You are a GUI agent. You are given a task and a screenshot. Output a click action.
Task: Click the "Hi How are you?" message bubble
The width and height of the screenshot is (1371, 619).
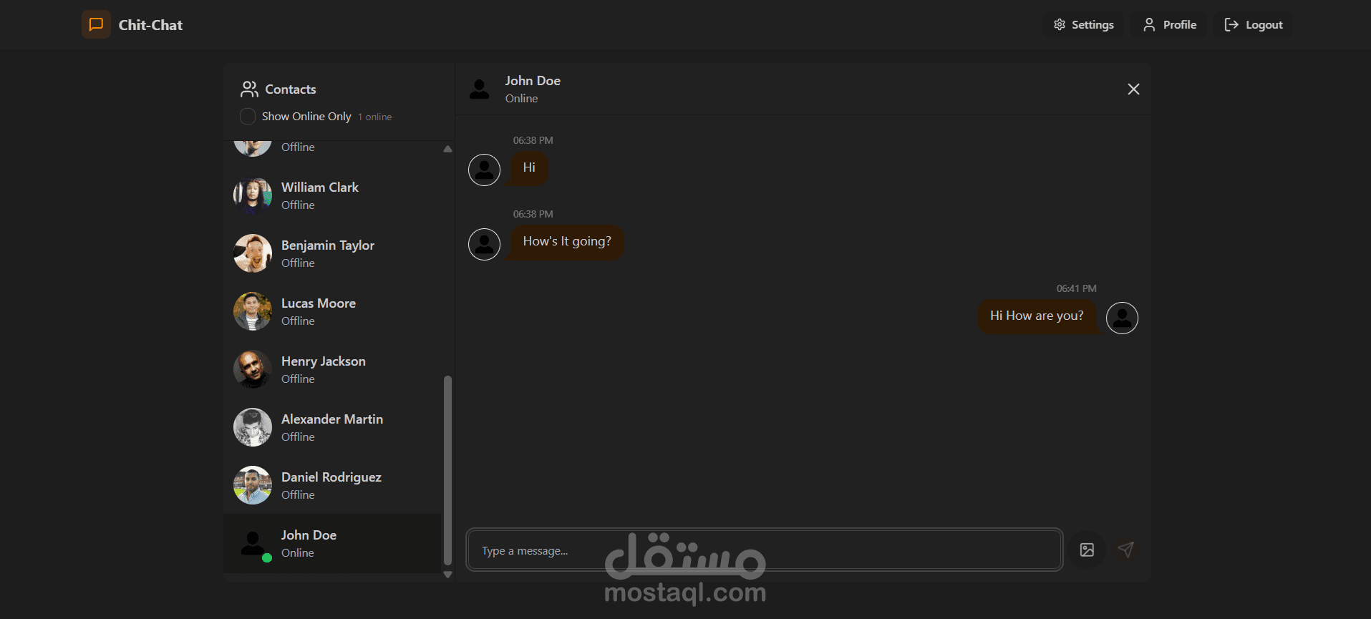point(1037,316)
